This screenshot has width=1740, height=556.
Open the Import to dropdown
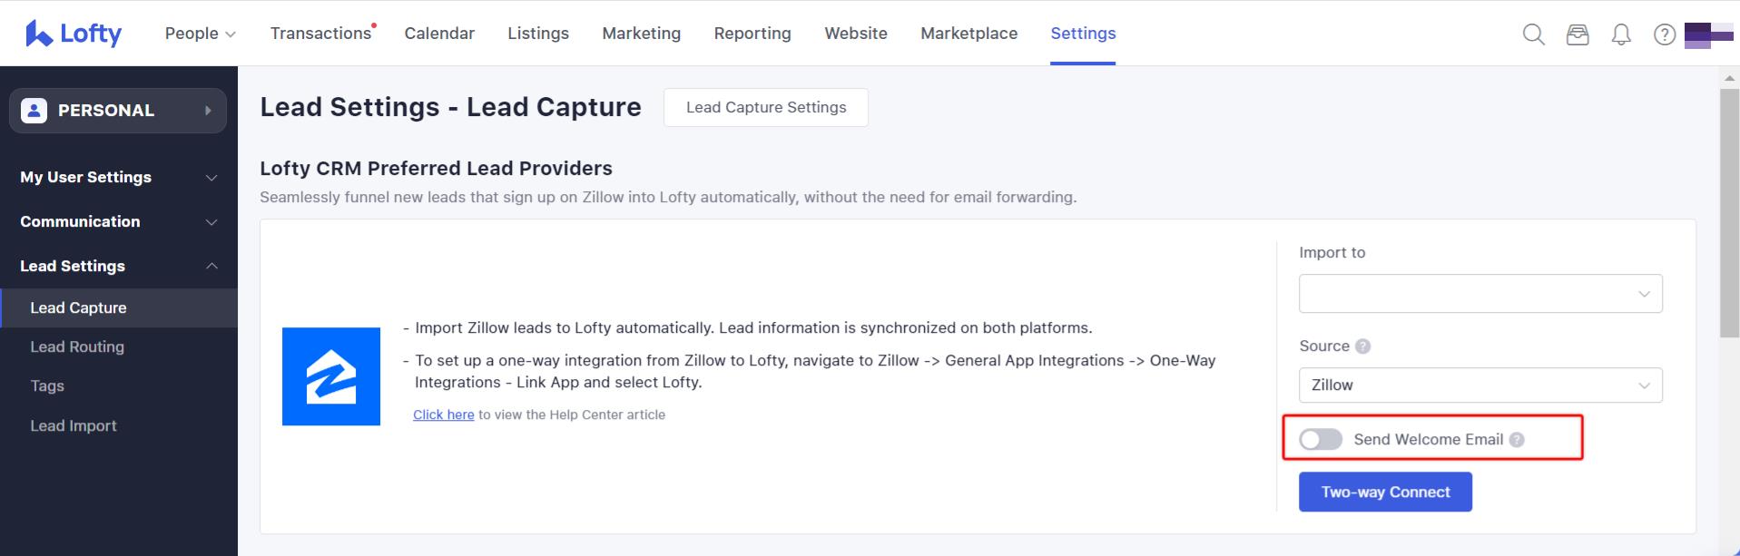(1479, 294)
